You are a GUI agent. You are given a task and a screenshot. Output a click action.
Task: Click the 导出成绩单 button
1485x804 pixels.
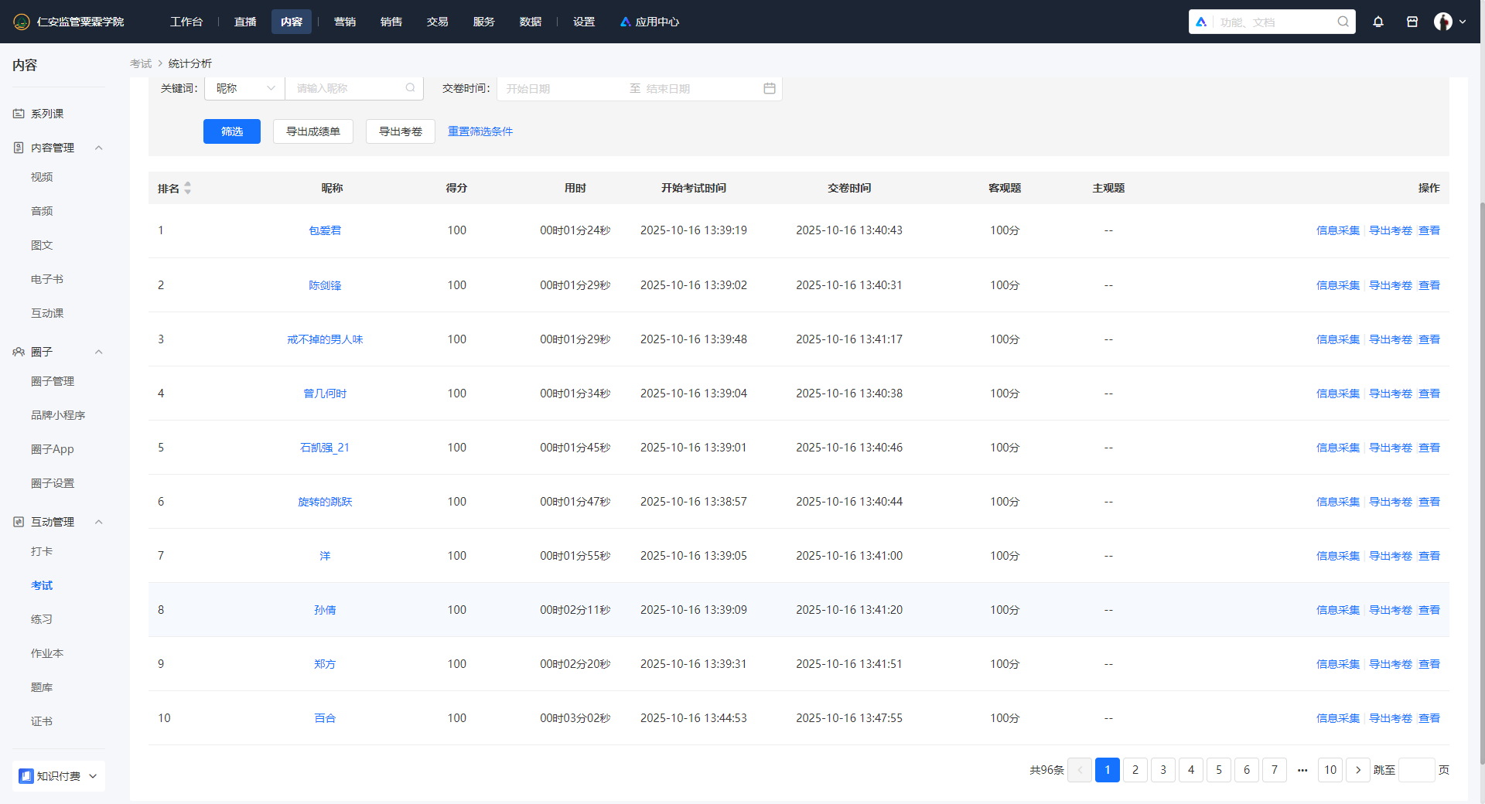click(x=313, y=131)
